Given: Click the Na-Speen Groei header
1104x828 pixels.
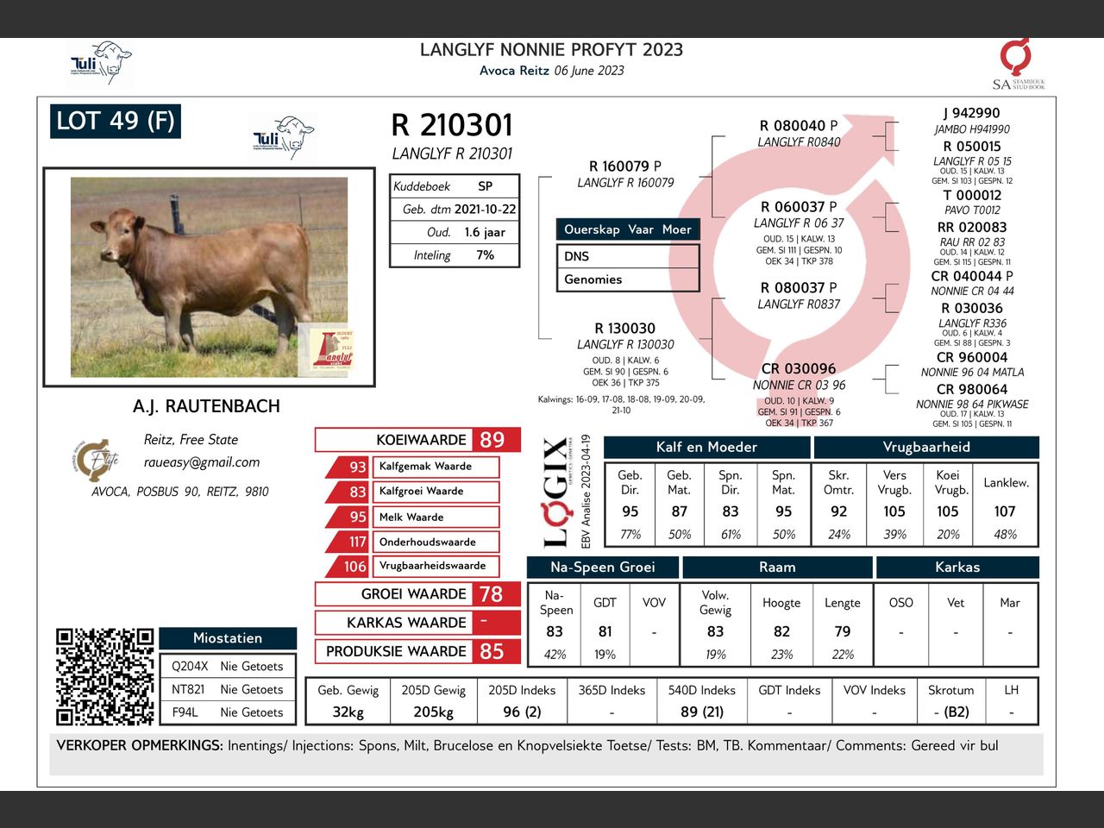Looking at the screenshot, I should pos(602,567).
